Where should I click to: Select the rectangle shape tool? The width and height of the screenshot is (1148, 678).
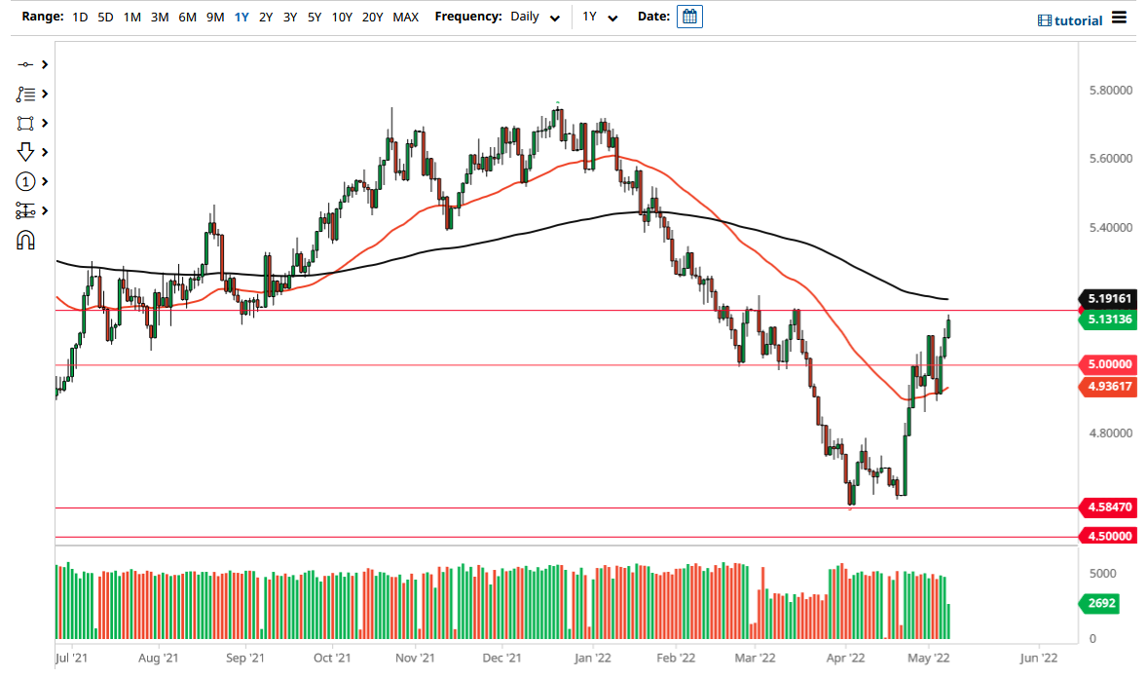click(27, 123)
